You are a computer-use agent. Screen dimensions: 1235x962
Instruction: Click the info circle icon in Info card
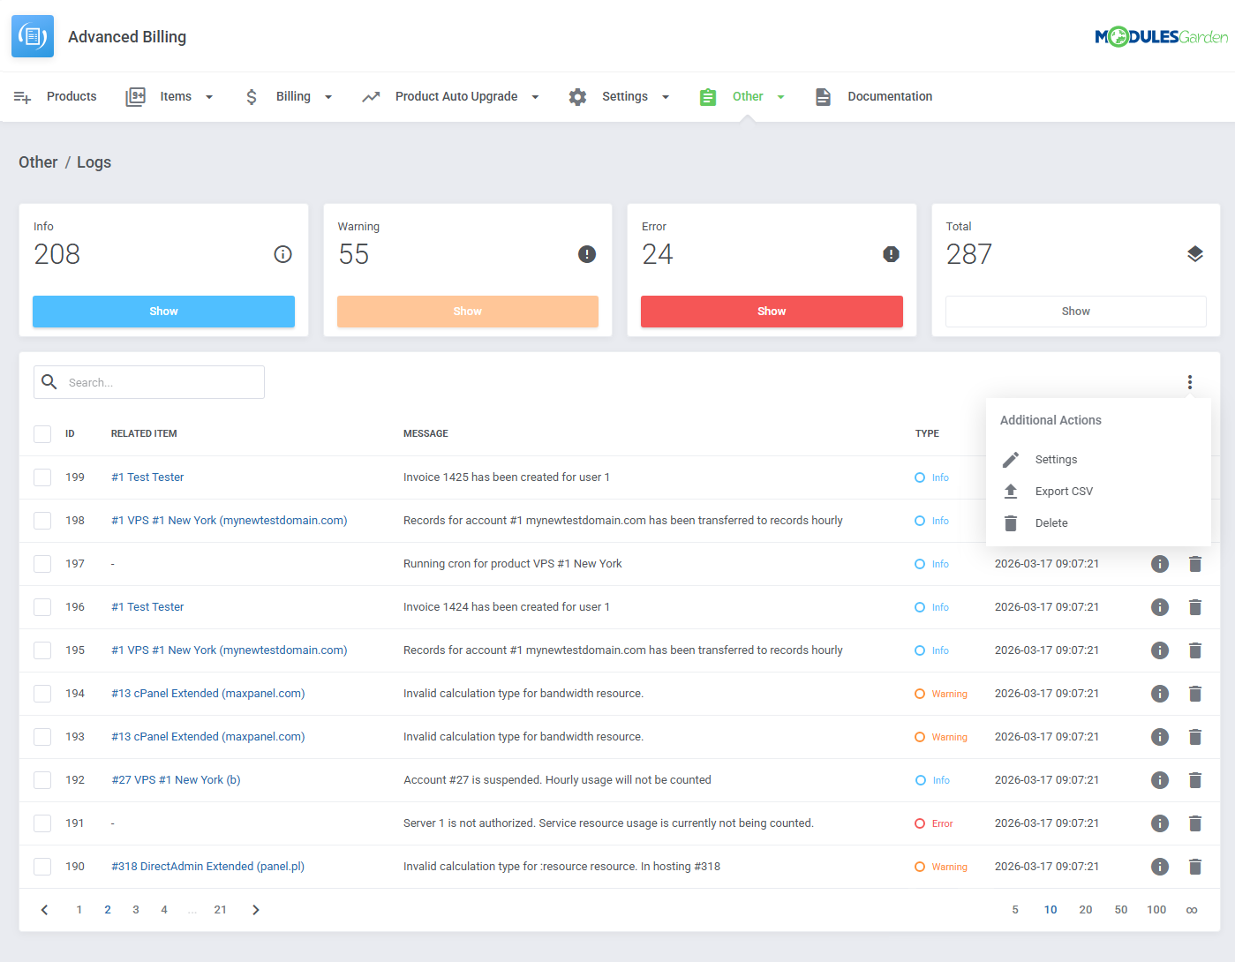pos(282,254)
